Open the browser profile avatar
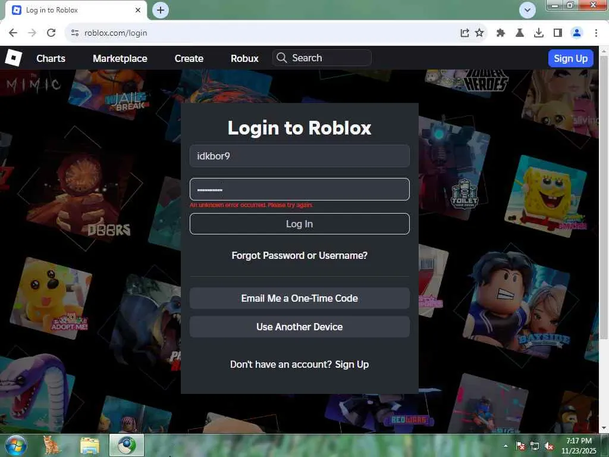Viewport: 609px width, 457px height. (x=577, y=33)
